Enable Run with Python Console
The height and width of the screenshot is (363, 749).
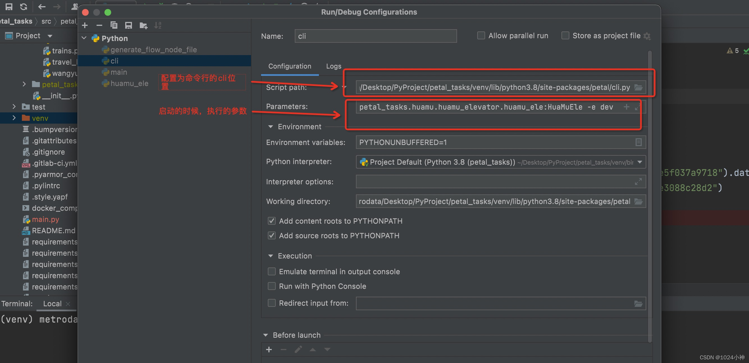[x=271, y=286]
